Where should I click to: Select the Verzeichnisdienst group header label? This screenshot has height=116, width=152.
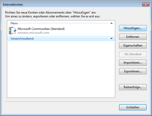pos(22,39)
